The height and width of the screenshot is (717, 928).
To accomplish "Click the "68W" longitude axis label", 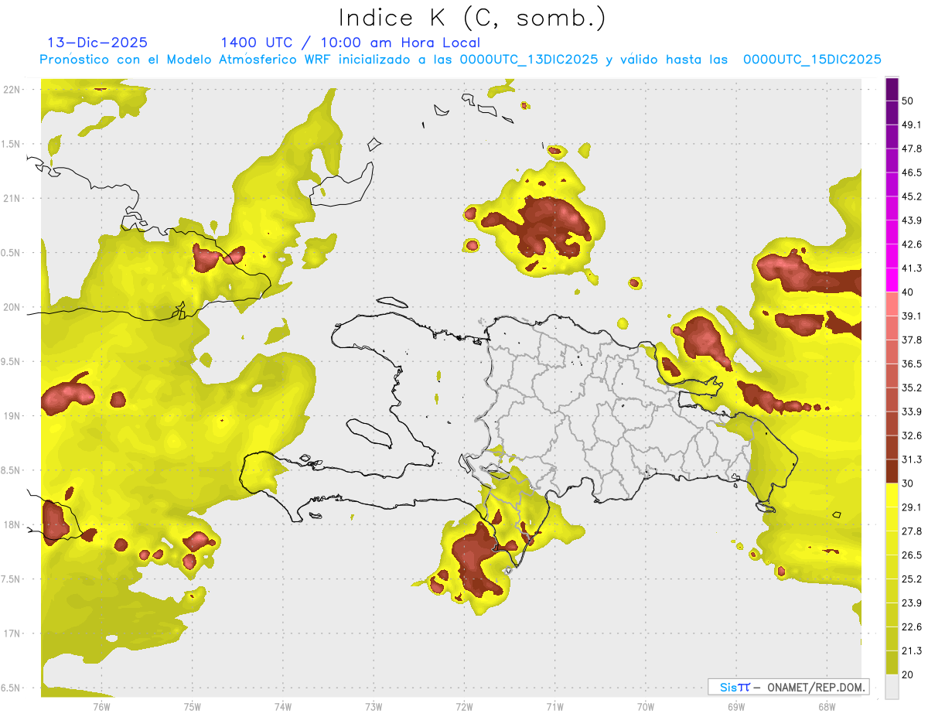I will 827,706.
